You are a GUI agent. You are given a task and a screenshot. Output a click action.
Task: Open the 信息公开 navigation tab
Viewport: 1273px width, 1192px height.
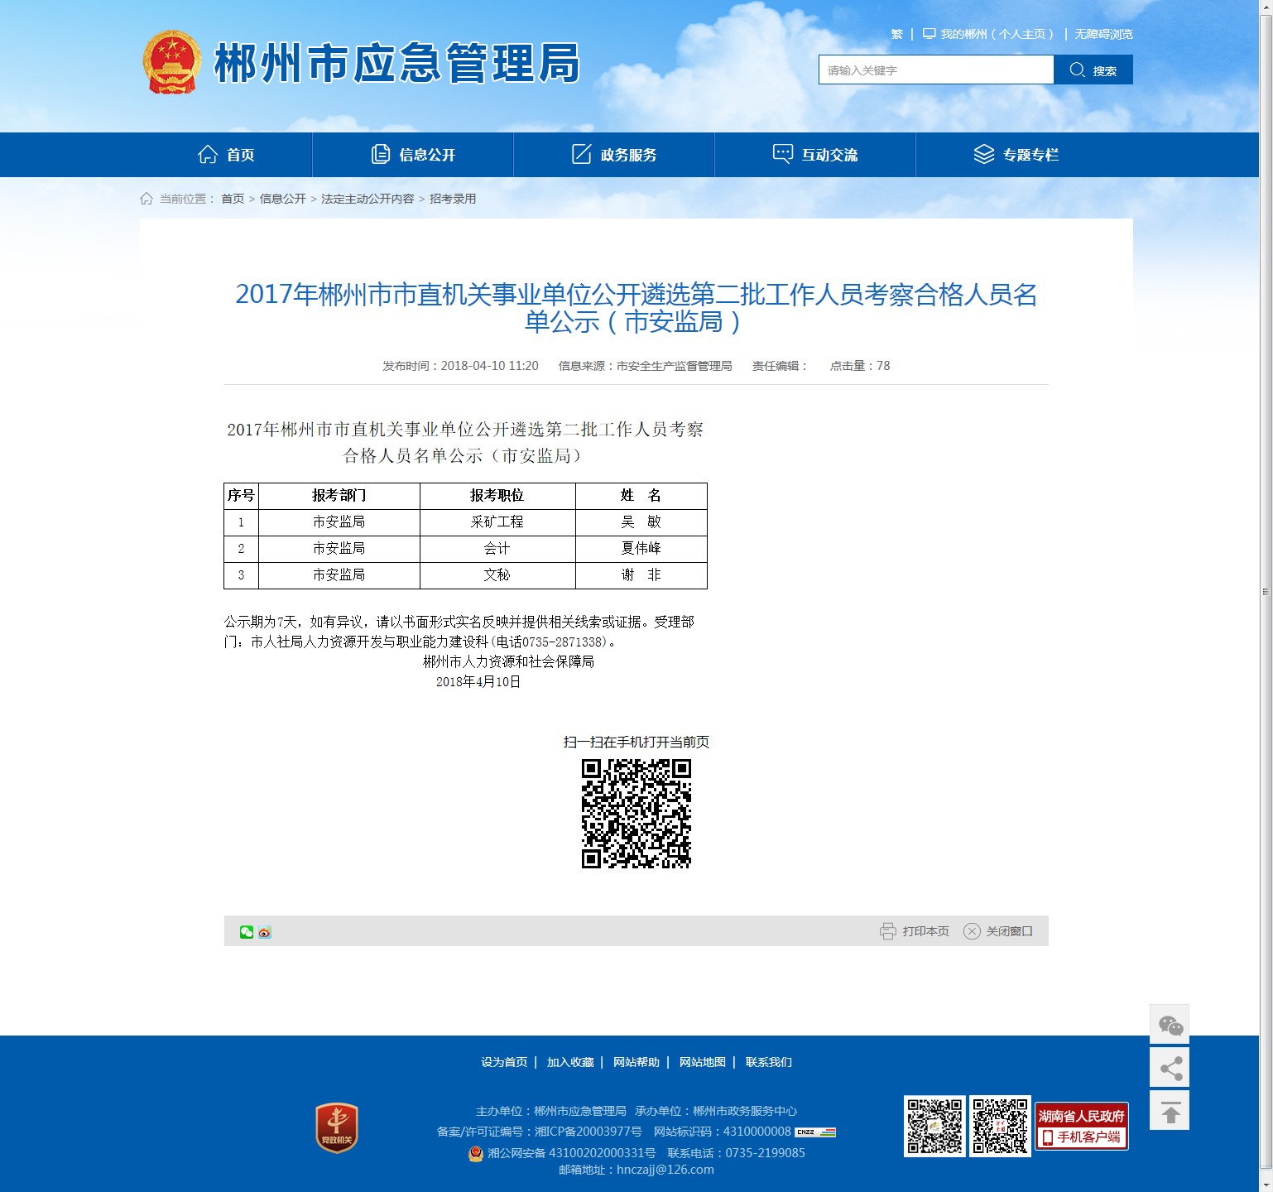[413, 155]
